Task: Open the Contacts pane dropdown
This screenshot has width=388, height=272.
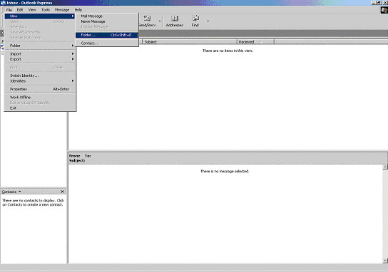Action: coord(19,192)
